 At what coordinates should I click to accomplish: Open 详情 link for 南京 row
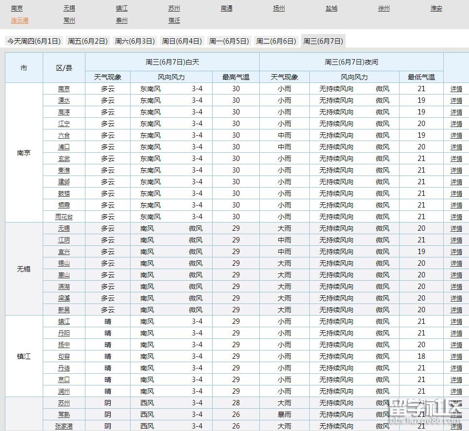(456, 89)
